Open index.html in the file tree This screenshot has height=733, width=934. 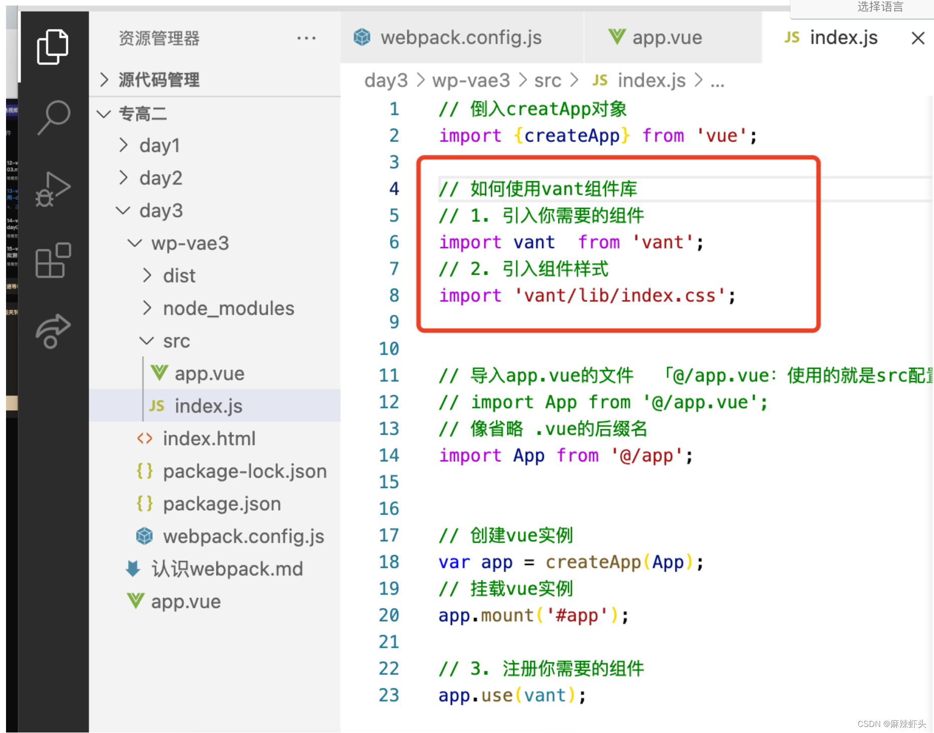[x=209, y=438]
